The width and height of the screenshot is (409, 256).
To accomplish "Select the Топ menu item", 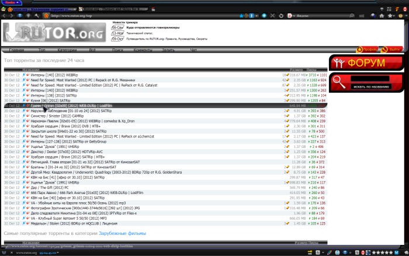I will point(43,50).
